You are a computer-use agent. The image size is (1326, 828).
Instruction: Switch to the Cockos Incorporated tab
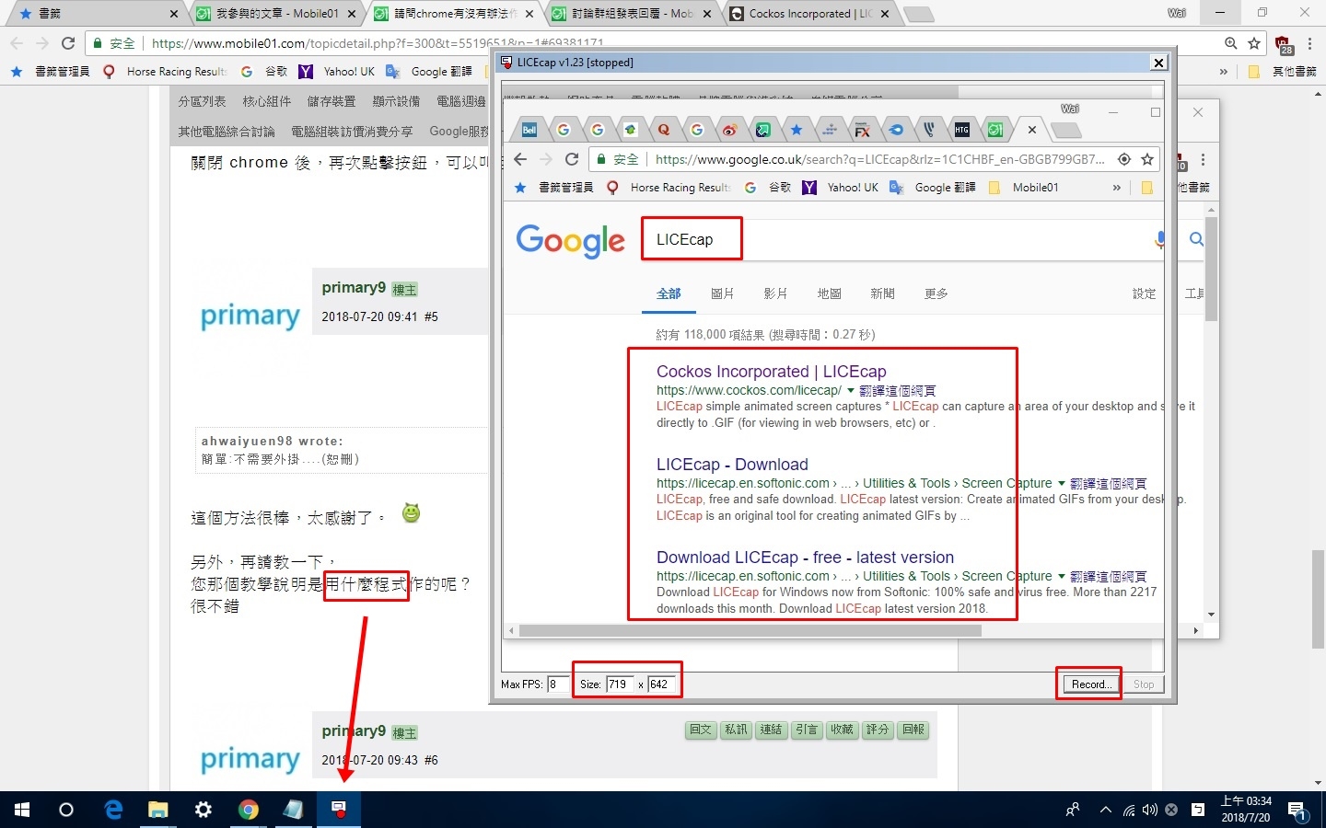coord(810,14)
